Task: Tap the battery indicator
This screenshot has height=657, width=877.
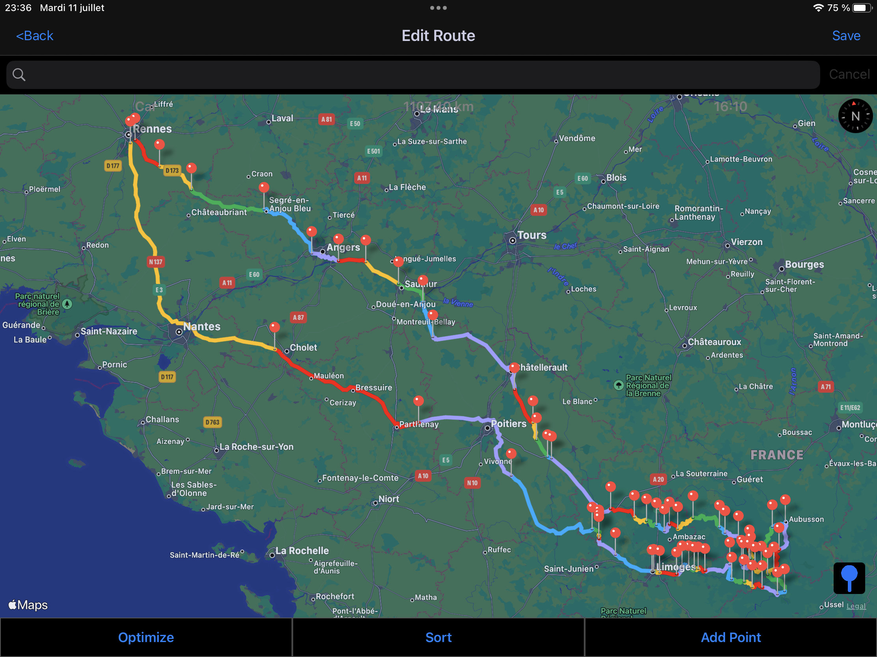Action: [x=863, y=8]
